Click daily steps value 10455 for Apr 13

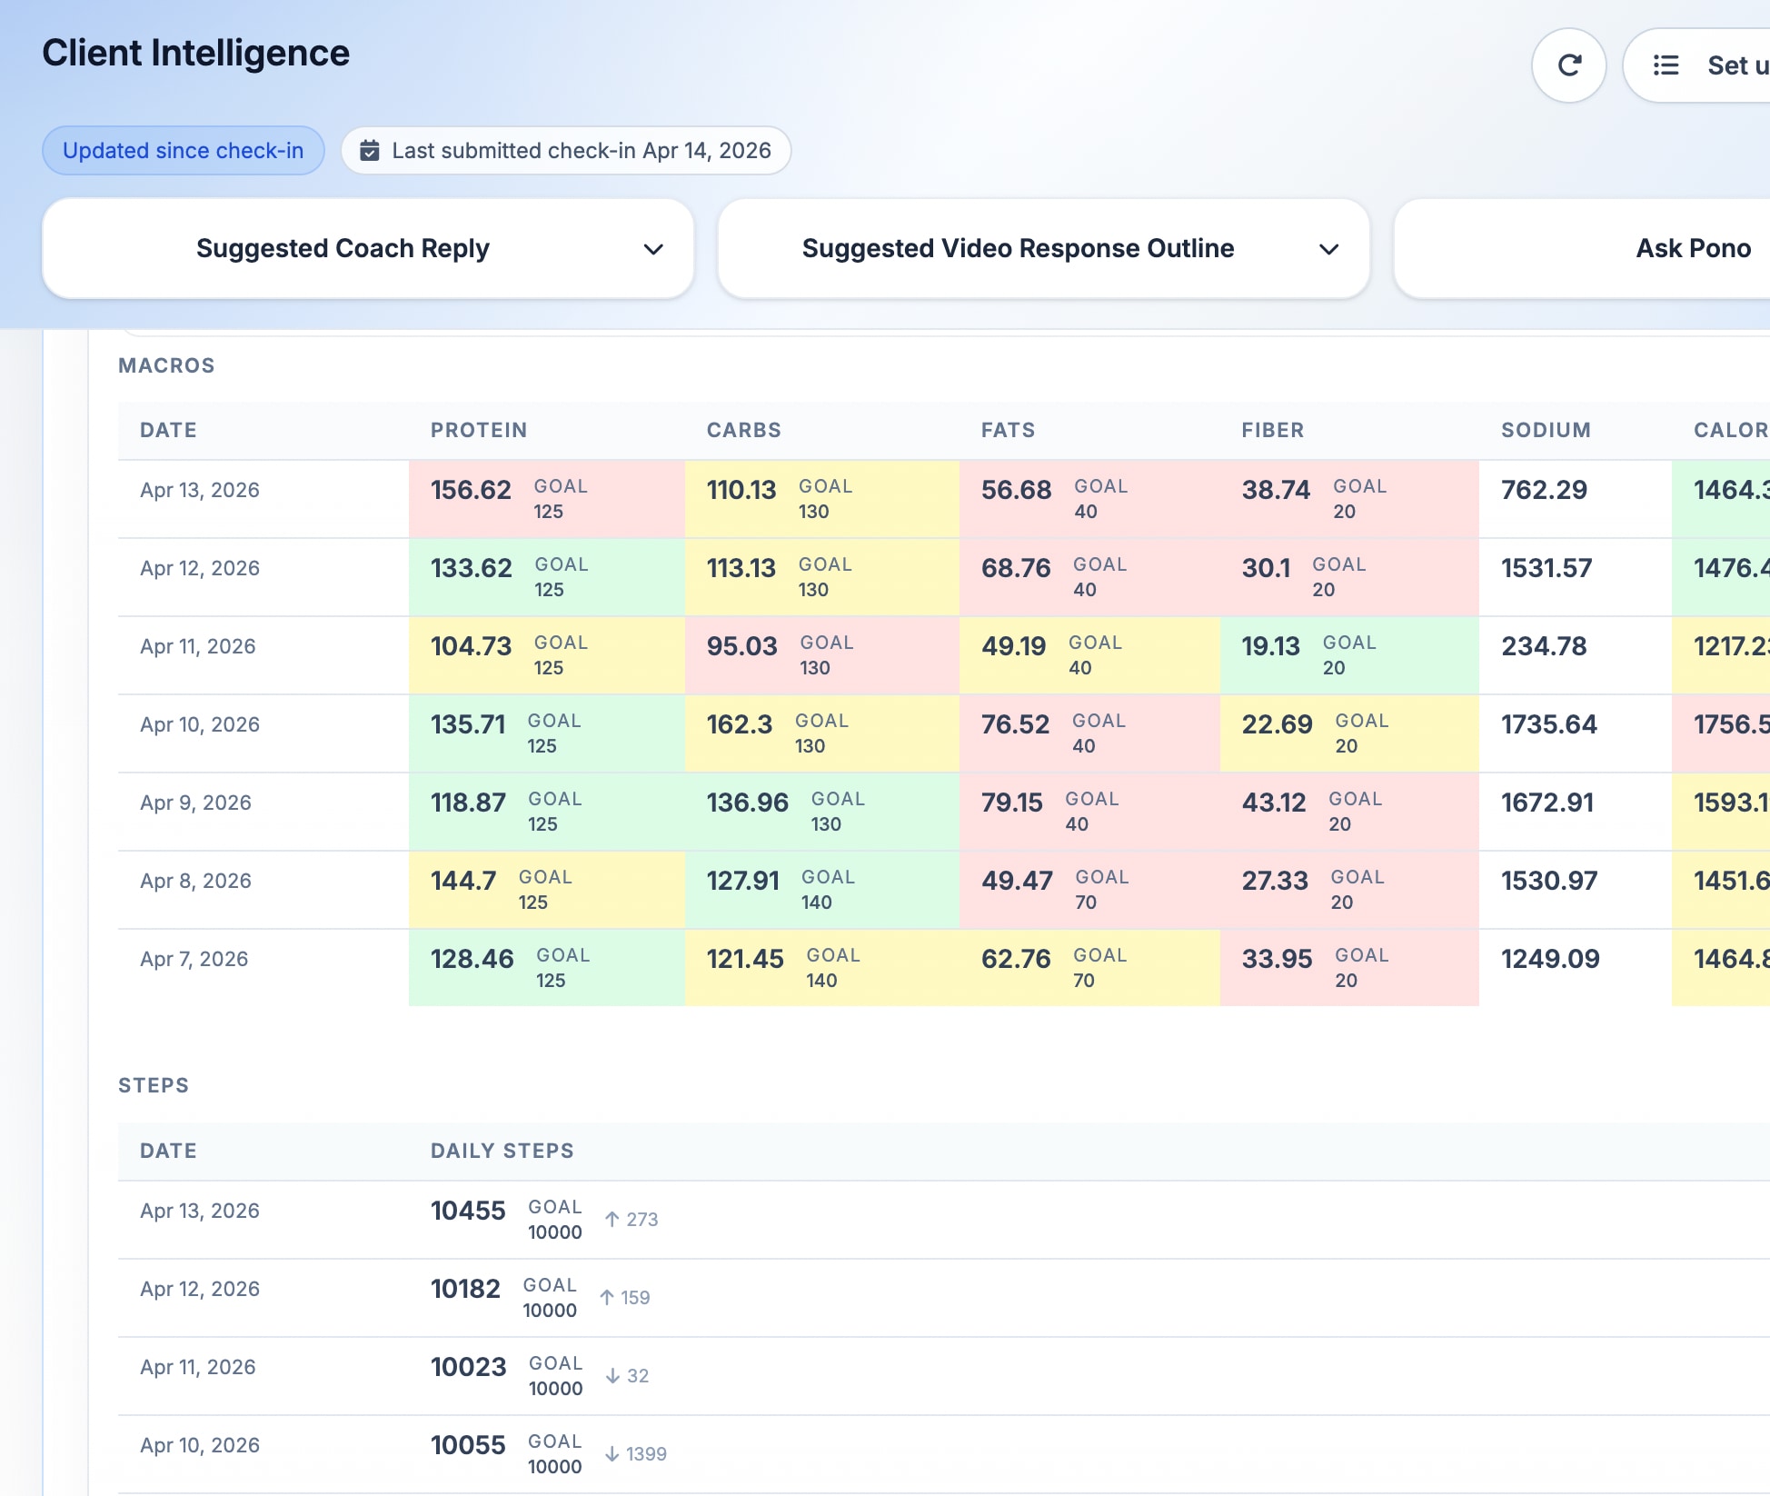coord(467,1211)
